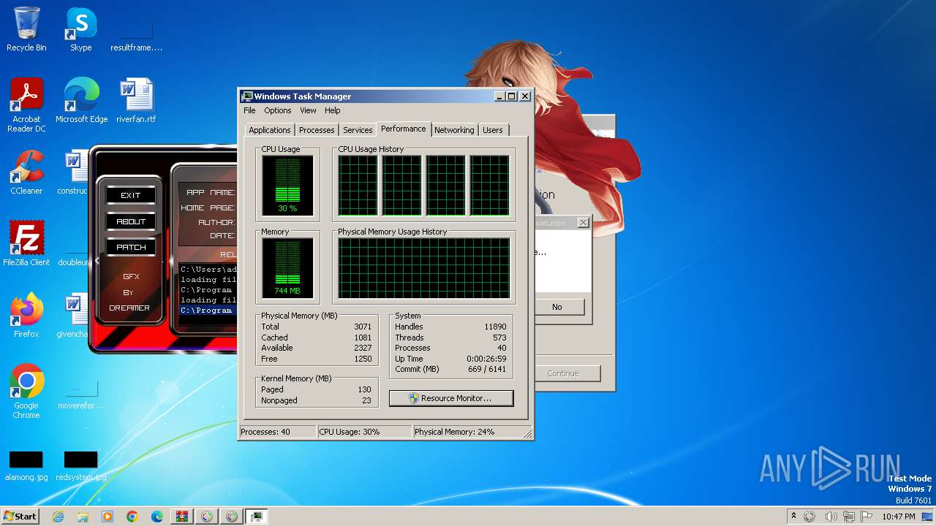Launch Skype from the desktop shortcut
936x526 pixels.
(80, 29)
